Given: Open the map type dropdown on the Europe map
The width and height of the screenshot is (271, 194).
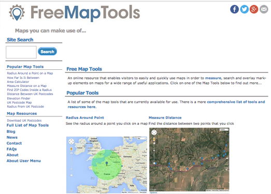Looking at the screenshot, I should [x=141, y=139].
